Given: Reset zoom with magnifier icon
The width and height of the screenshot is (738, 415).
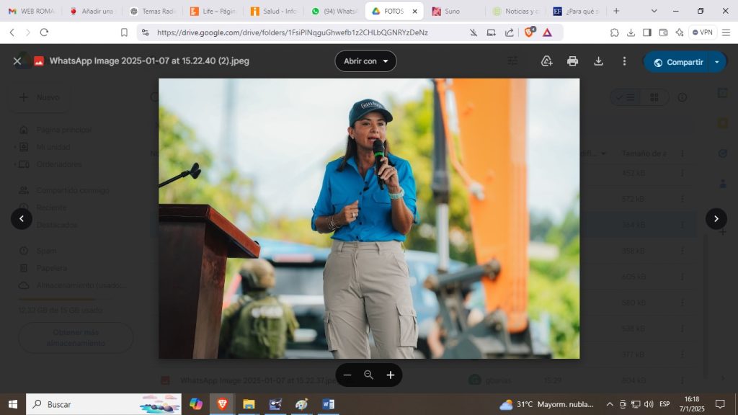Looking at the screenshot, I should (368, 375).
